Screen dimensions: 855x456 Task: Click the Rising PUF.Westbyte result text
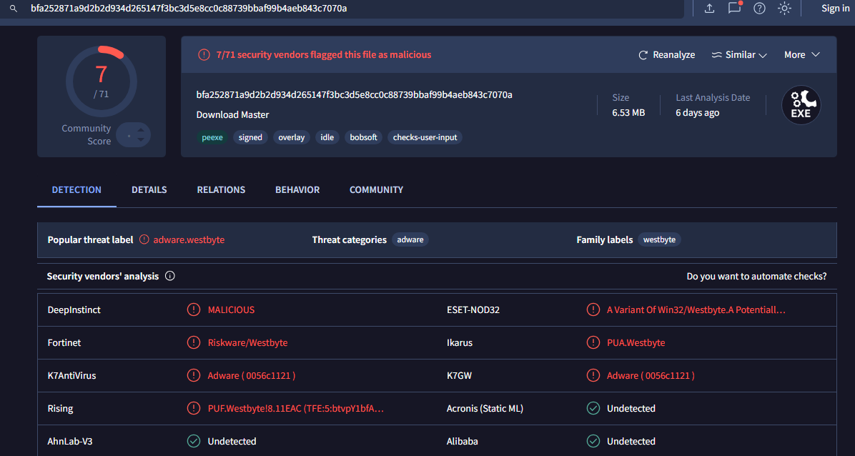[297, 408]
